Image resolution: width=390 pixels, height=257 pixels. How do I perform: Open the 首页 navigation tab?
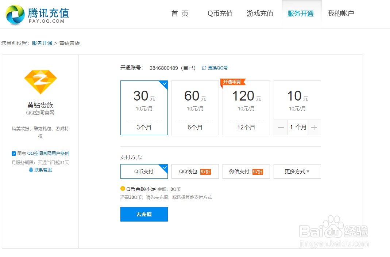tap(180, 14)
